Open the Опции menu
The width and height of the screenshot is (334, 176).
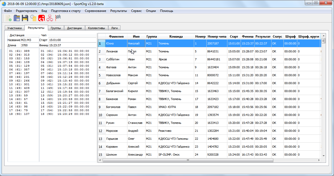pos(151,11)
